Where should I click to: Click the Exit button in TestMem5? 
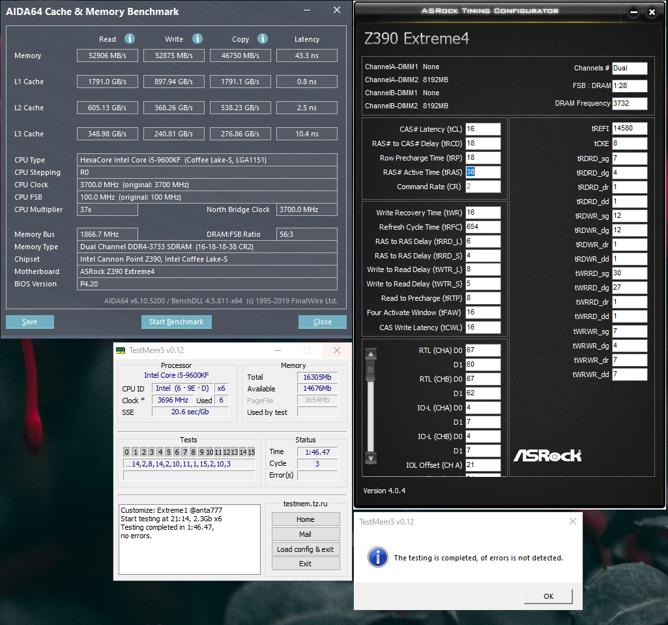point(306,564)
